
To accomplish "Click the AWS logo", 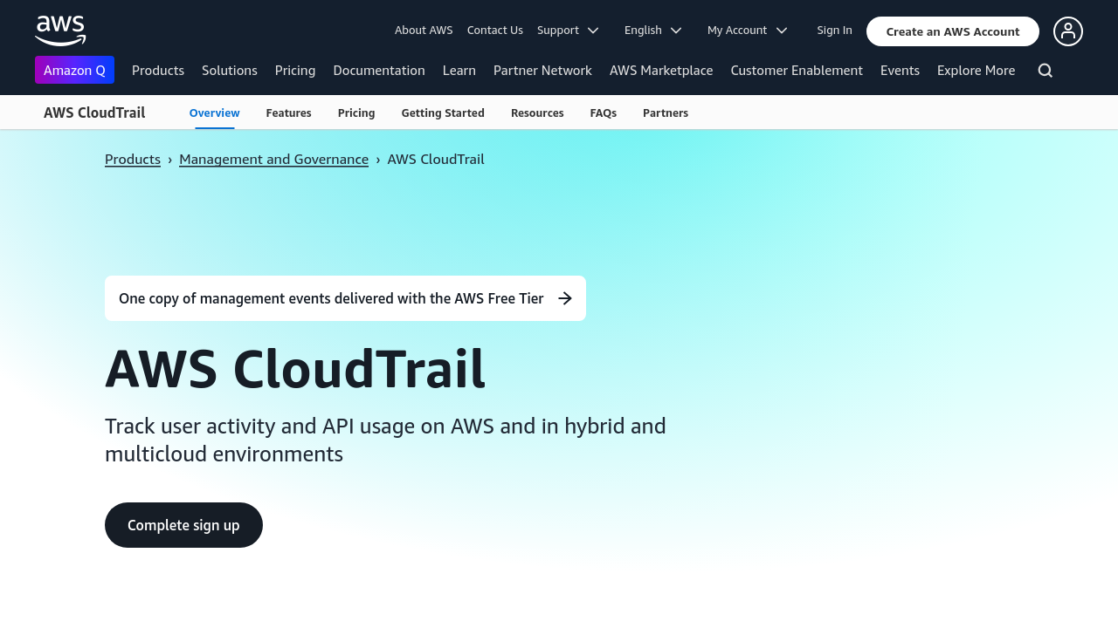I will [x=60, y=31].
